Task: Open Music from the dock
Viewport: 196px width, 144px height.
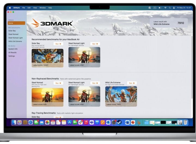Action: click(86, 123)
